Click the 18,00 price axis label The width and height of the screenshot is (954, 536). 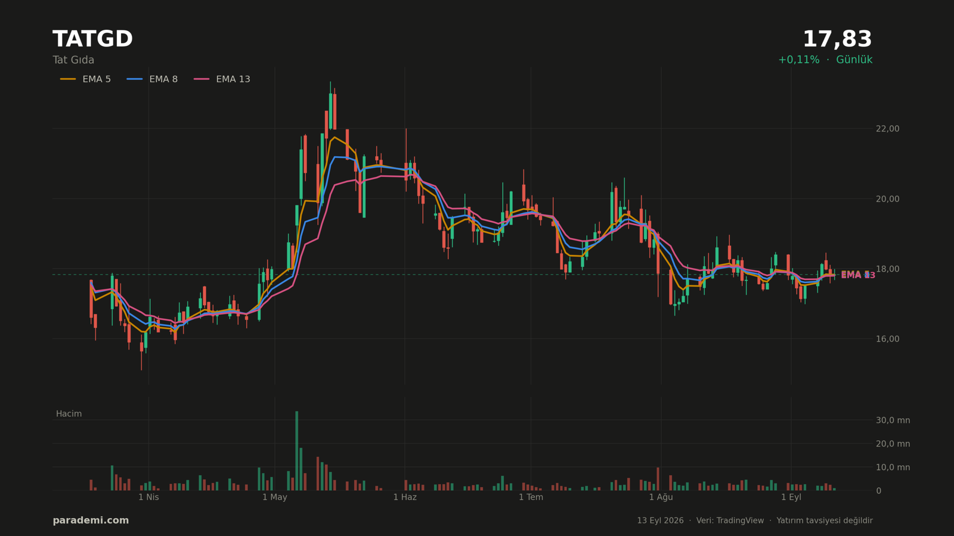pyautogui.click(x=887, y=269)
